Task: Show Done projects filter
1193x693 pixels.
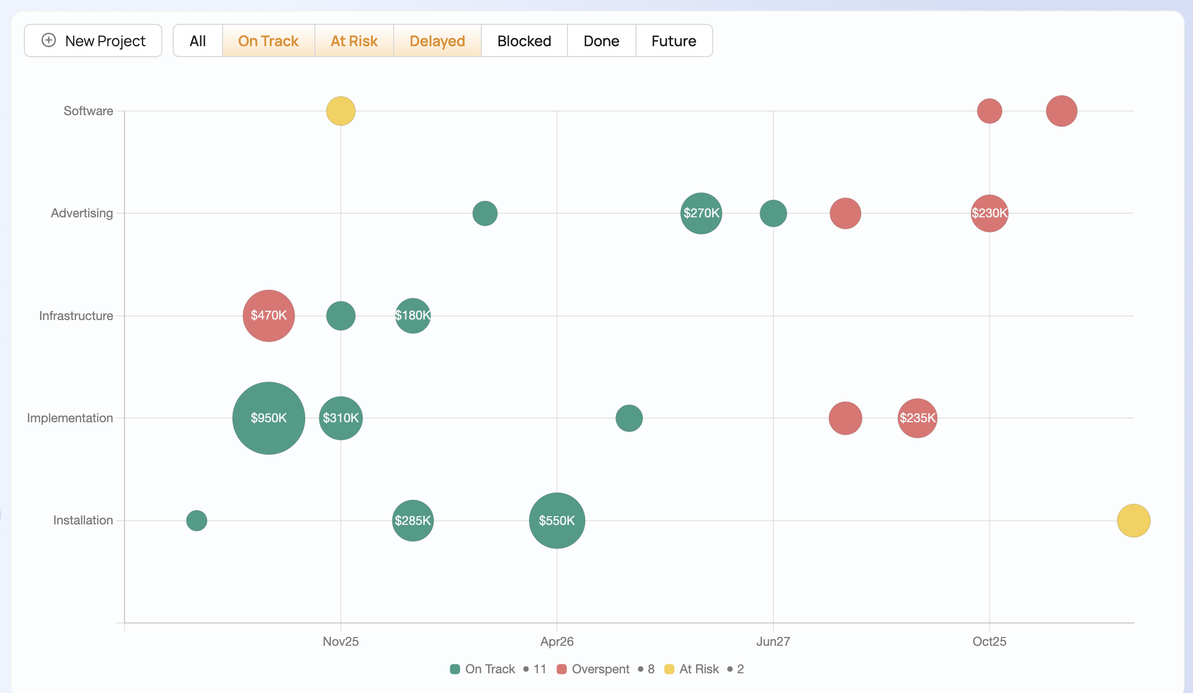Action: [601, 41]
